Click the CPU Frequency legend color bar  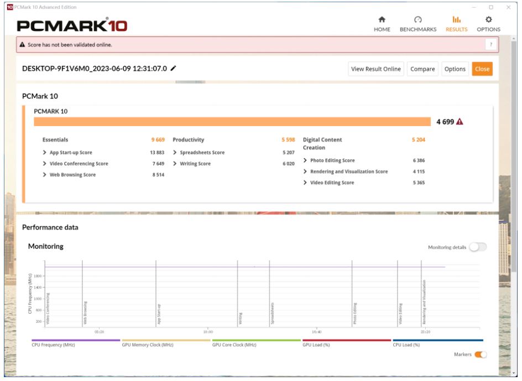pyautogui.click(x=76, y=340)
